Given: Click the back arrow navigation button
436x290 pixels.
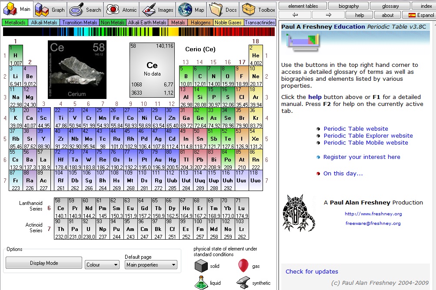Looking at the screenshot, I should [x=295, y=15].
